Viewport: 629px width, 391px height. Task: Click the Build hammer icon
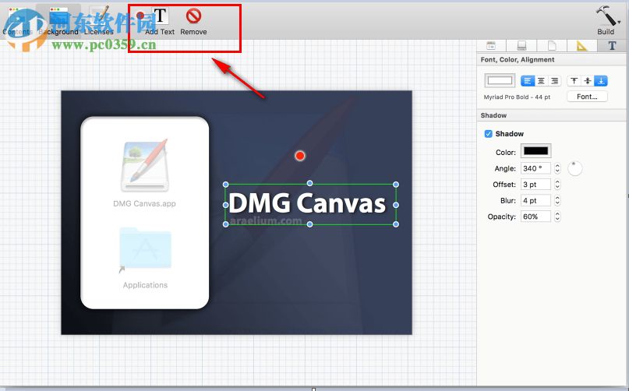pos(606,16)
